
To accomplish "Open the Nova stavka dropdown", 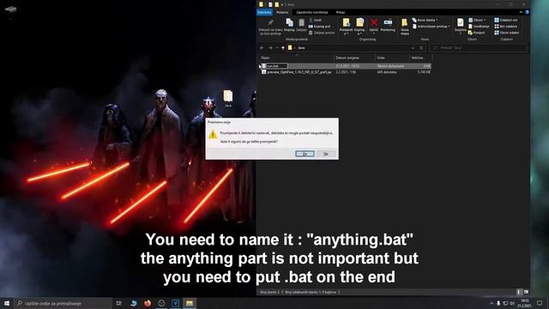I will tap(425, 20).
